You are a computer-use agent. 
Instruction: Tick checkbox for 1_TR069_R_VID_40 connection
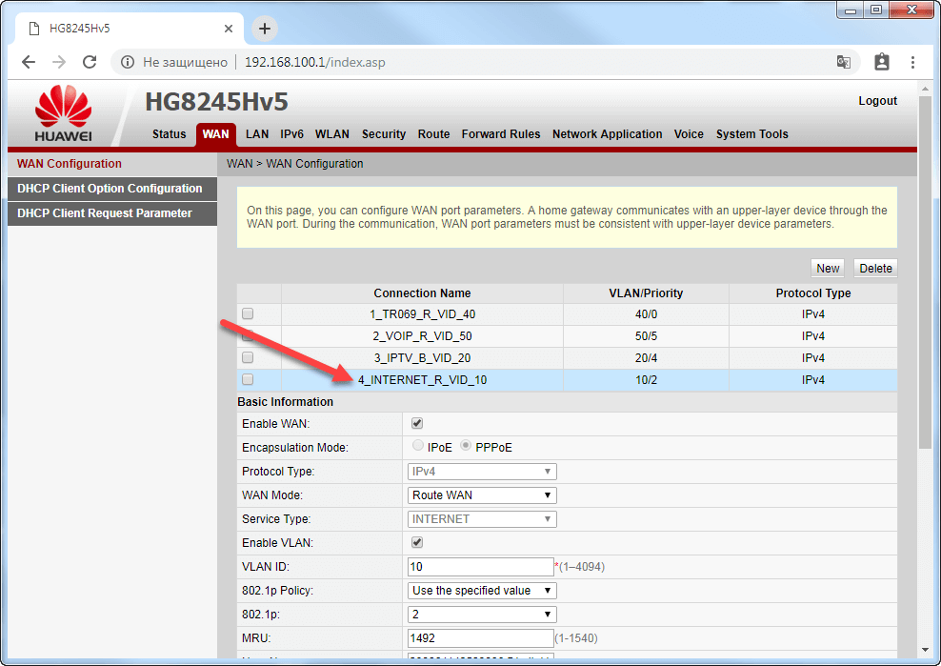pos(248,313)
